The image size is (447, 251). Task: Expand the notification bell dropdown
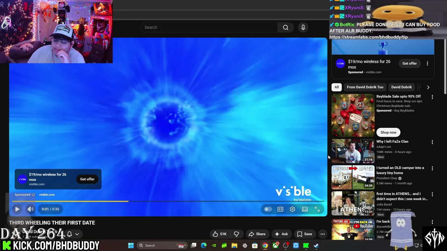click(73, 234)
